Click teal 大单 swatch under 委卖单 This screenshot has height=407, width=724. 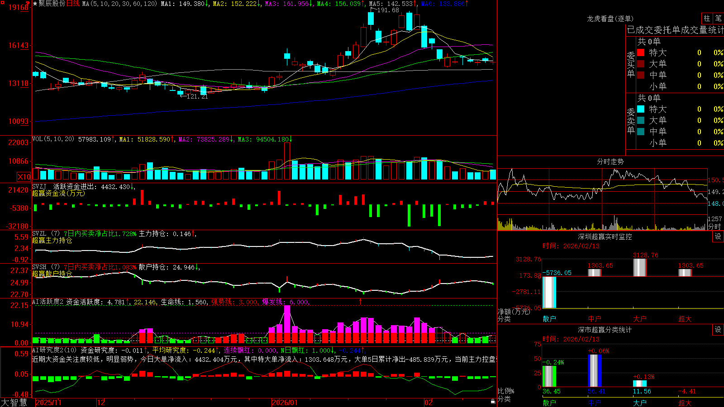pos(641,120)
